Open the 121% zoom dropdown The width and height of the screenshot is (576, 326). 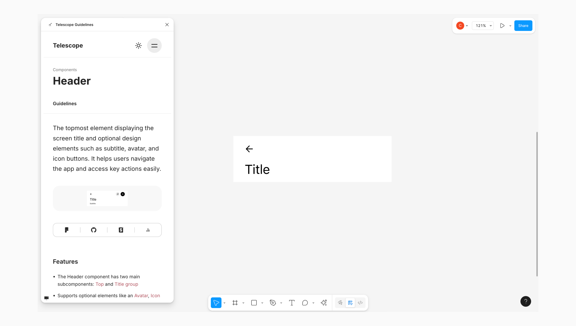483,26
